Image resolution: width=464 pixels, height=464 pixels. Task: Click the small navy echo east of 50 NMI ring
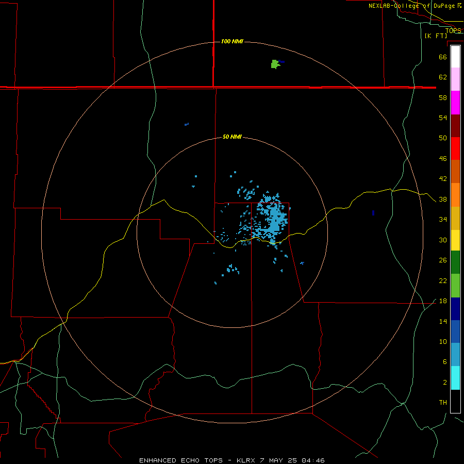click(373, 213)
